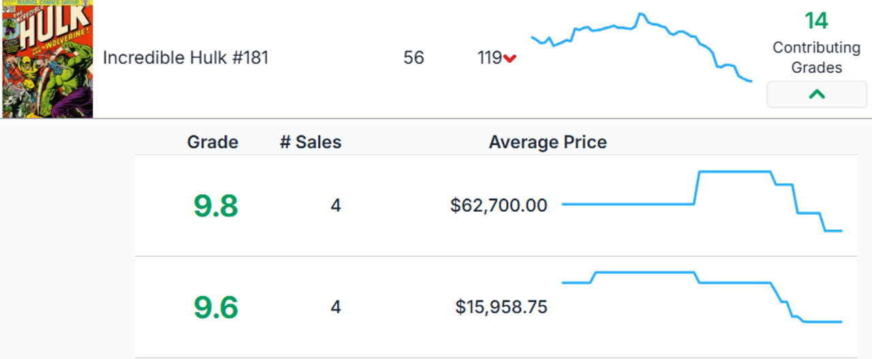Click the rank number 119

489,58
